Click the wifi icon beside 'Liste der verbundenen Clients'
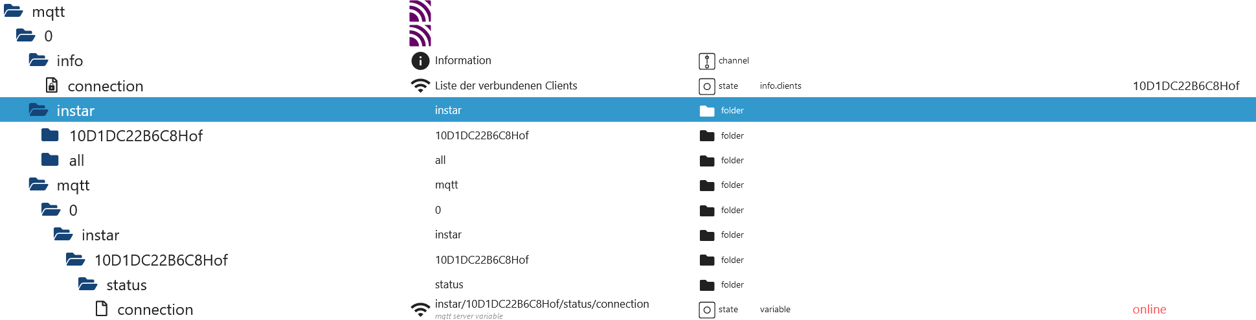This screenshot has width=1256, height=320. click(420, 86)
